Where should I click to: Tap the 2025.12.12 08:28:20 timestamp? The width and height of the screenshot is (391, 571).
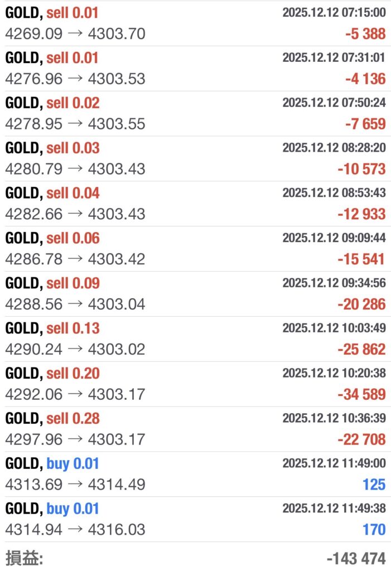[x=334, y=148]
